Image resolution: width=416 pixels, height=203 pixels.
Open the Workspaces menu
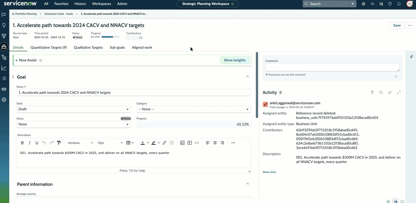pos(102,4)
